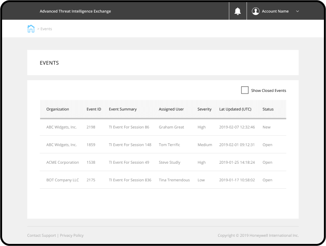Click assigned user Tom Terrific
The height and width of the screenshot is (246, 326).
coord(169,145)
